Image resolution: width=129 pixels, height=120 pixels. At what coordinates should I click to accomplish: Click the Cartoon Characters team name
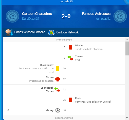pos(37,14)
